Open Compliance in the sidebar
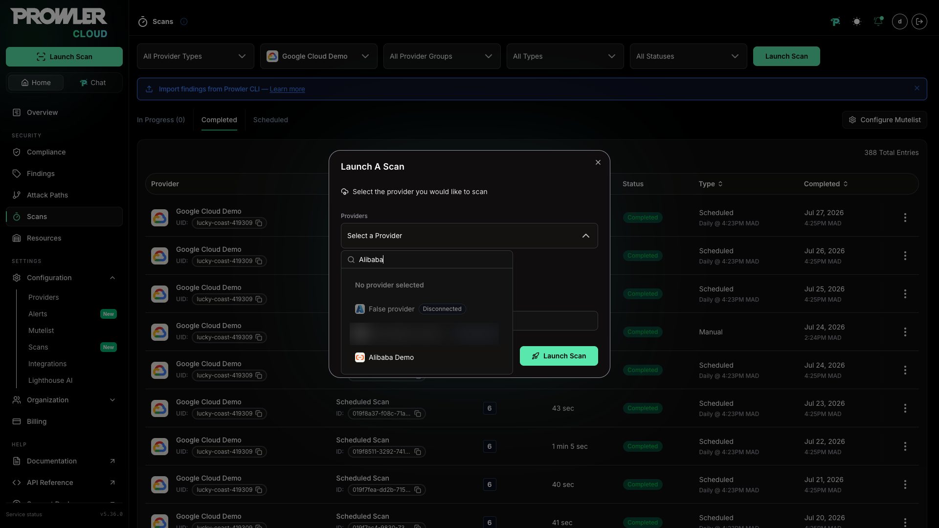This screenshot has width=939, height=528. coord(64,152)
